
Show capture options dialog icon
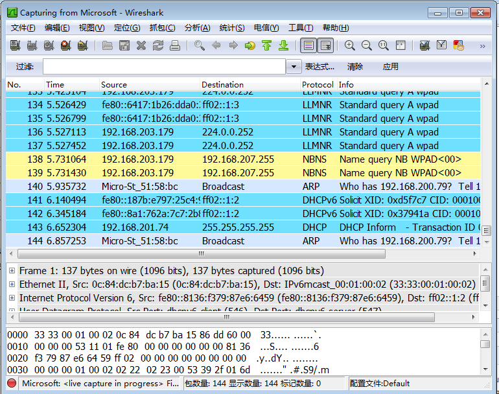click(32, 45)
